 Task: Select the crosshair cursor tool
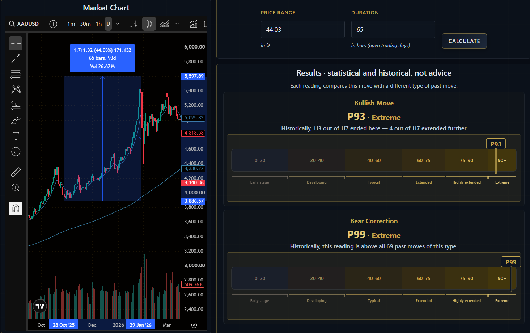click(x=16, y=43)
